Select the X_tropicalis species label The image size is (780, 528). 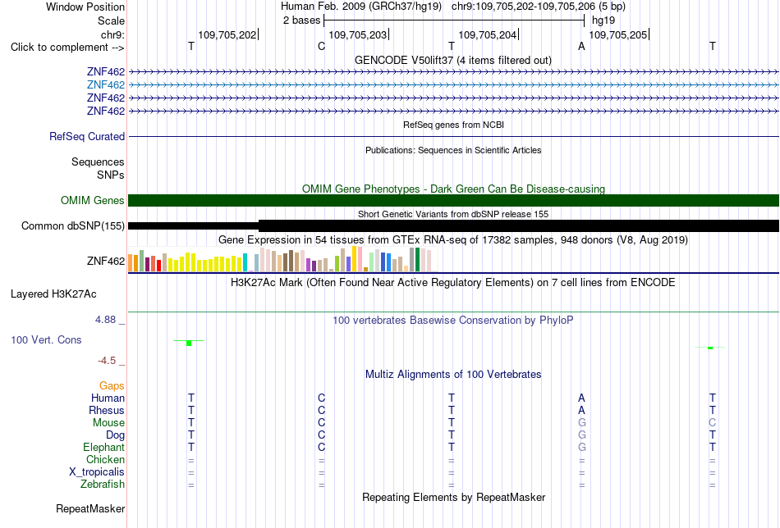tap(97, 472)
